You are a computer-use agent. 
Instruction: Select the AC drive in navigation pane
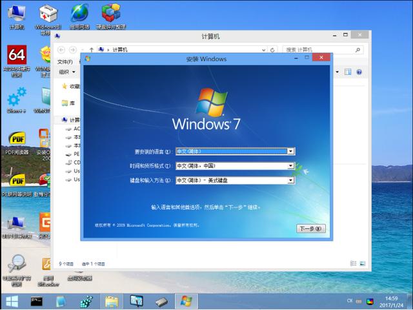click(x=73, y=129)
